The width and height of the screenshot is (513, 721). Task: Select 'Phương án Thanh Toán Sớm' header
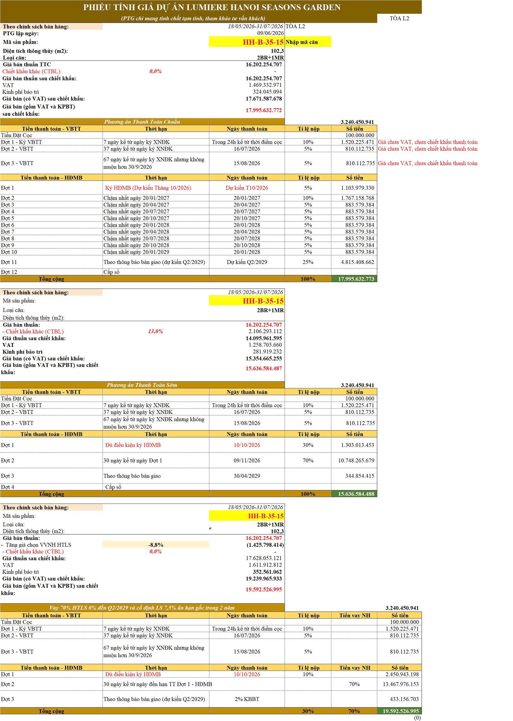(x=142, y=385)
